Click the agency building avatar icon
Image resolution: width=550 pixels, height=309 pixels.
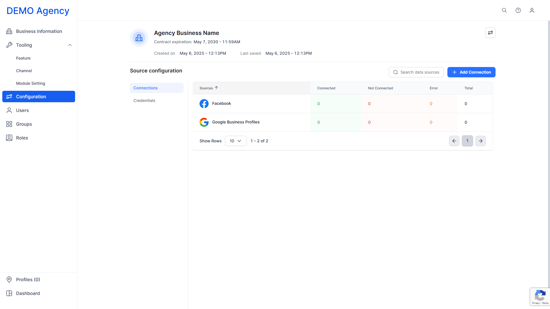[139, 38]
